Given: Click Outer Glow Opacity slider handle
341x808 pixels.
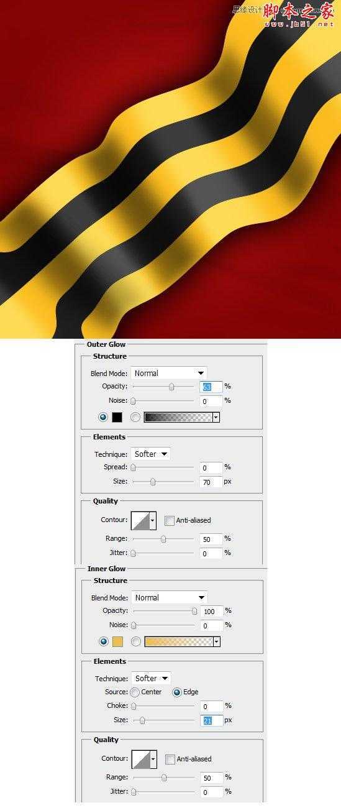Looking at the screenshot, I should pyautogui.click(x=171, y=387).
